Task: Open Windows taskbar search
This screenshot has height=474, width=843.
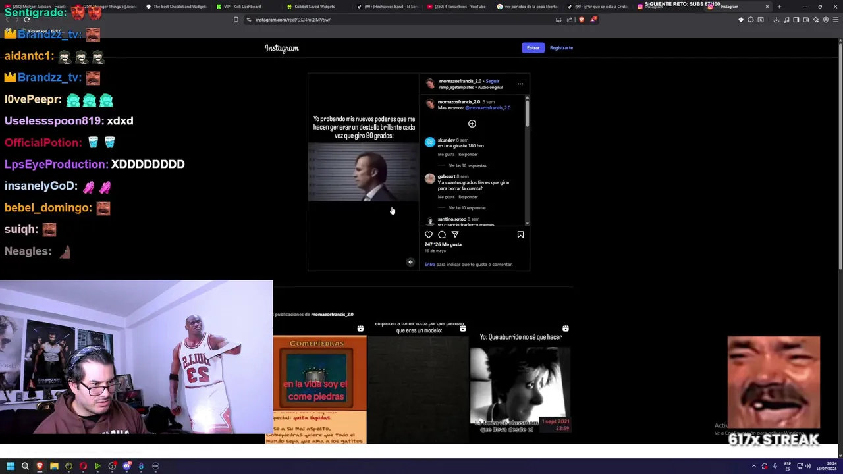Action: point(25,466)
